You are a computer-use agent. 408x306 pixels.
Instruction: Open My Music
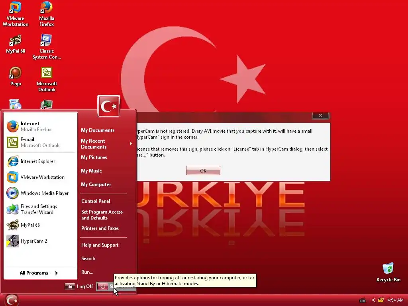tap(91, 171)
